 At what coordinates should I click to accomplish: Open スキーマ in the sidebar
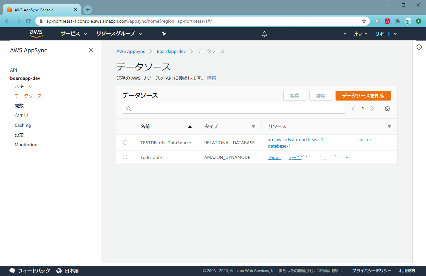point(24,86)
